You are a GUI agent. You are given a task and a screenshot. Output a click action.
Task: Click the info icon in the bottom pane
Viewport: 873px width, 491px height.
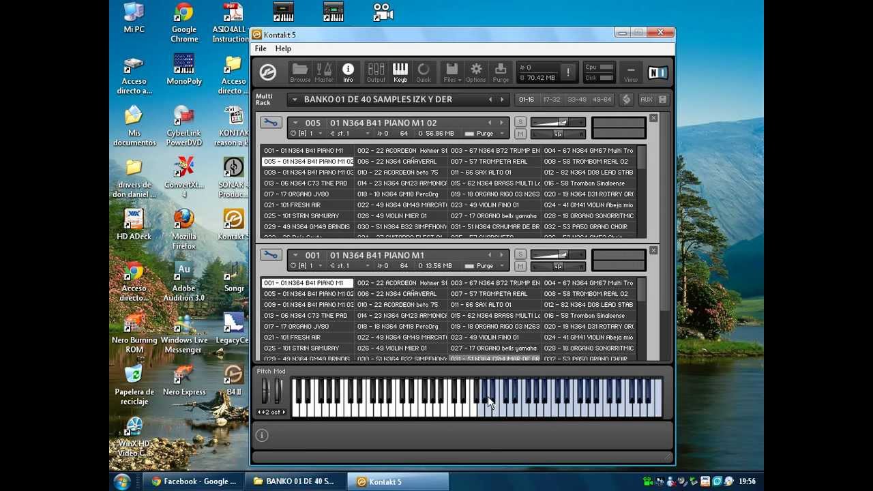[x=262, y=435]
